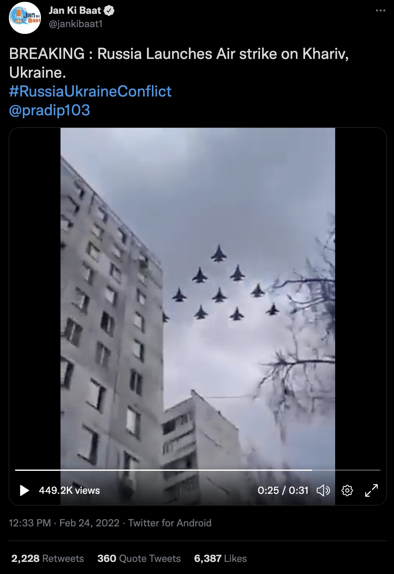The width and height of the screenshot is (394, 574).
Task: Click the 0:25 / 0:31 time display
Action: tap(283, 490)
